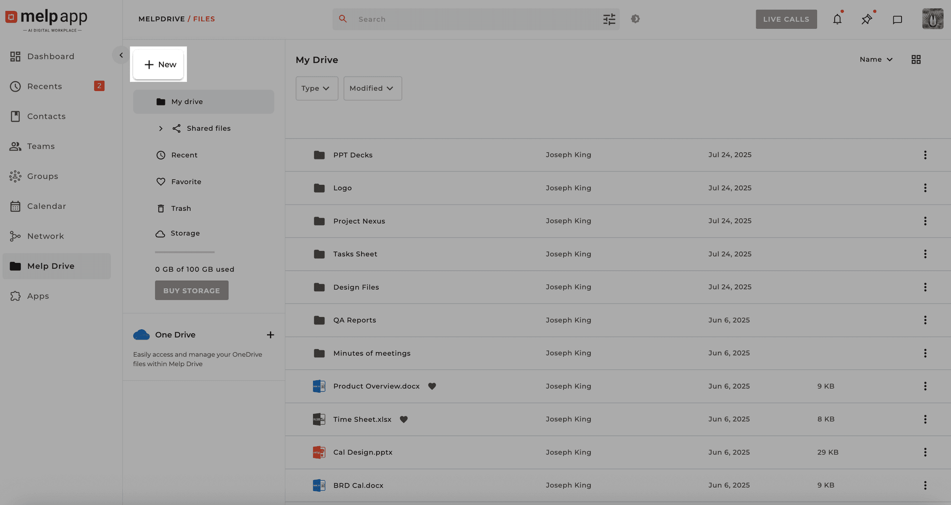
Task: Toggle favorite on Time Sheet.xlsx
Action: tap(404, 419)
